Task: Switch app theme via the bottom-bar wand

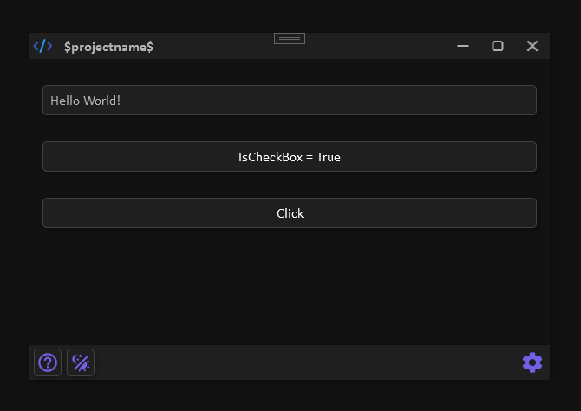Action: coord(81,362)
